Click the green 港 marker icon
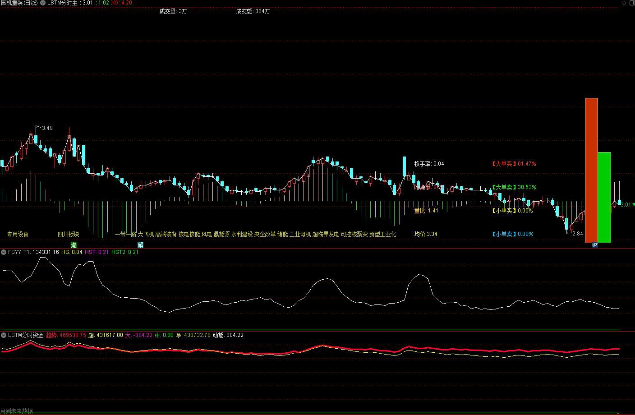This screenshot has width=635, height=415. [x=74, y=245]
